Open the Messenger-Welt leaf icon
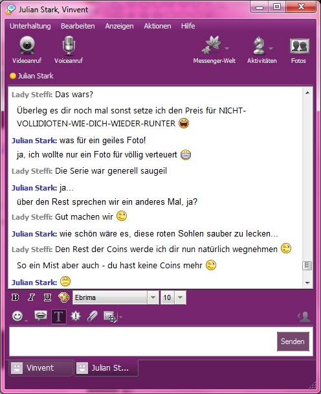The image size is (321, 394). (212, 45)
